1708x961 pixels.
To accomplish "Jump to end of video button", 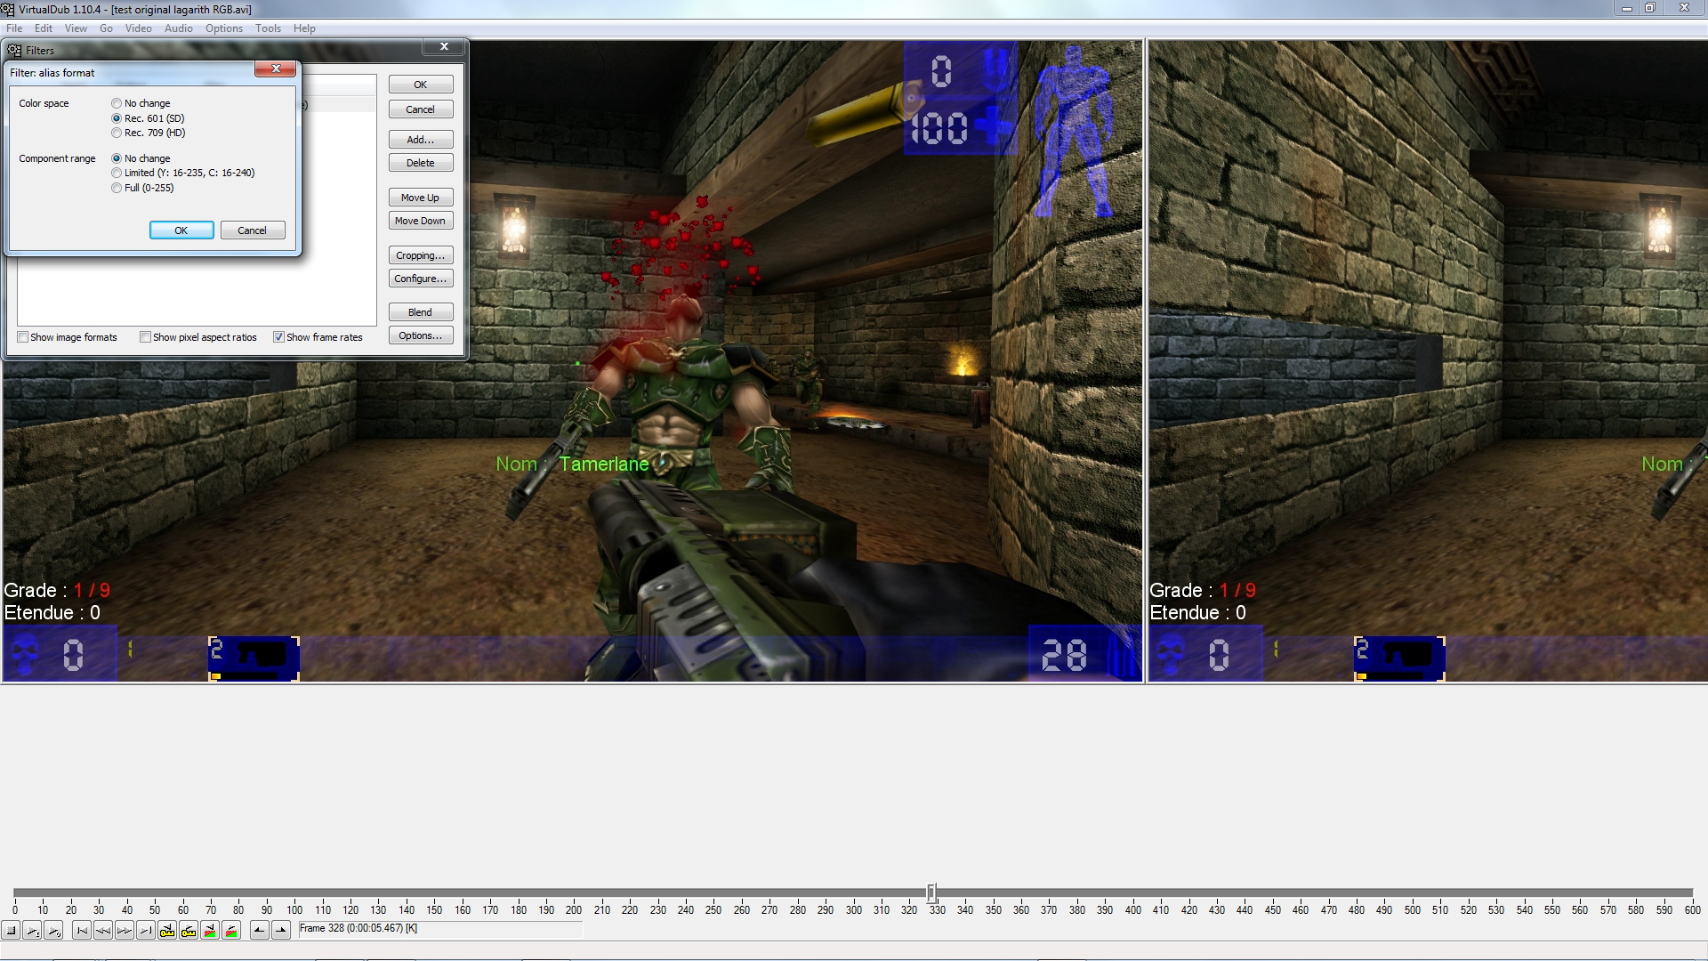I will click(146, 931).
